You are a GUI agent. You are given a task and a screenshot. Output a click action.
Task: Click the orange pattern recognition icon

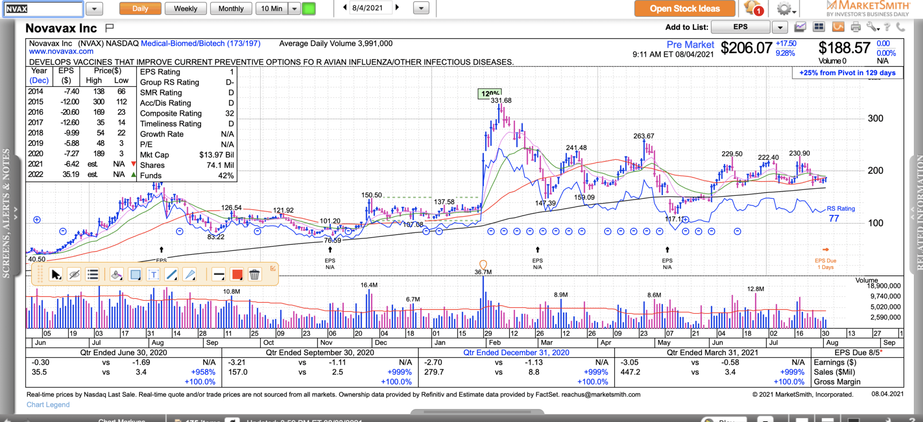point(838,27)
